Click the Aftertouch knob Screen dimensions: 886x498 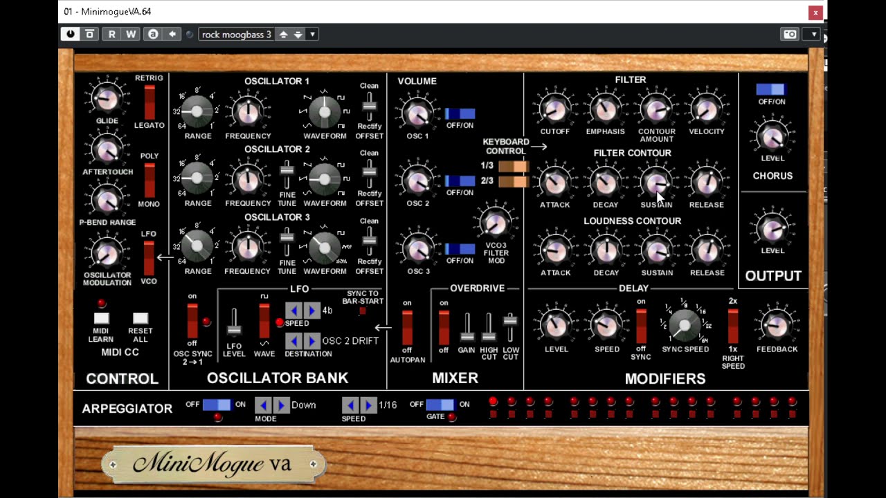tap(107, 149)
